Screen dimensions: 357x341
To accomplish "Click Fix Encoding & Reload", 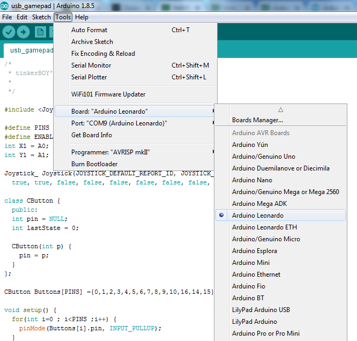I will [x=136, y=54].
